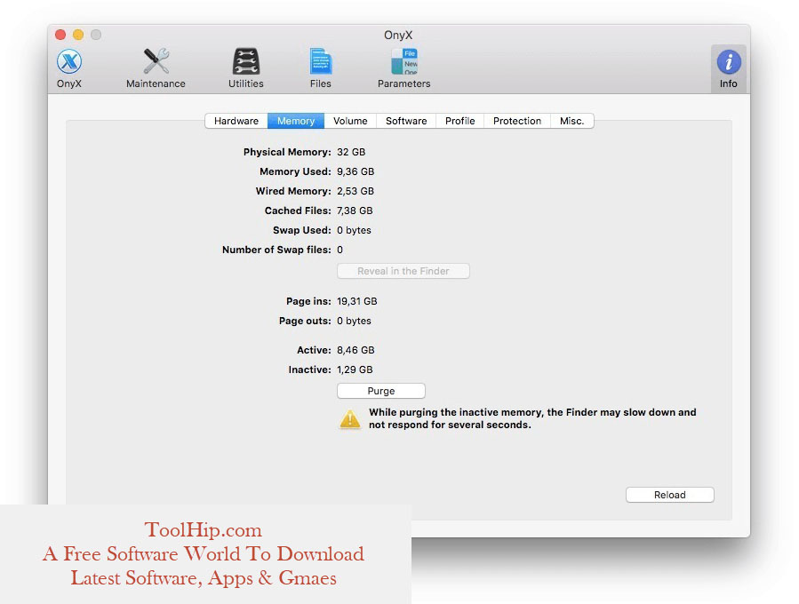Click the Reload button
The height and width of the screenshot is (604, 799).
[669, 495]
